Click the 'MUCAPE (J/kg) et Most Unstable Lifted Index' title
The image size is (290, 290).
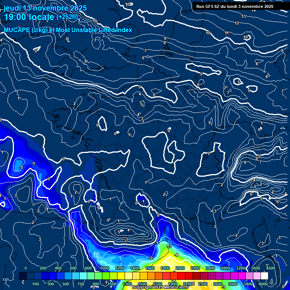pos(68,30)
